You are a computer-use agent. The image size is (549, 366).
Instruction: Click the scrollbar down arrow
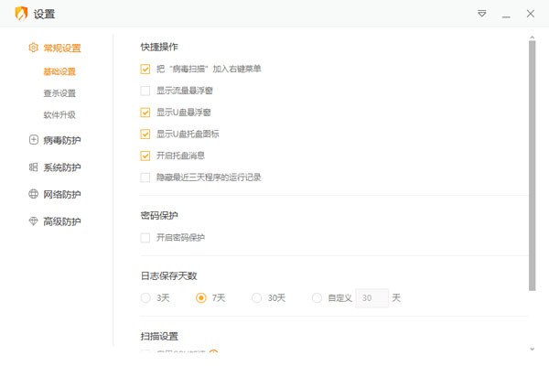point(533,348)
